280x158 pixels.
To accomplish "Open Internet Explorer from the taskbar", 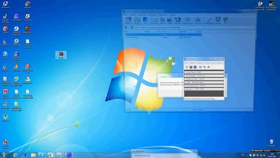I will (x=15, y=155).
